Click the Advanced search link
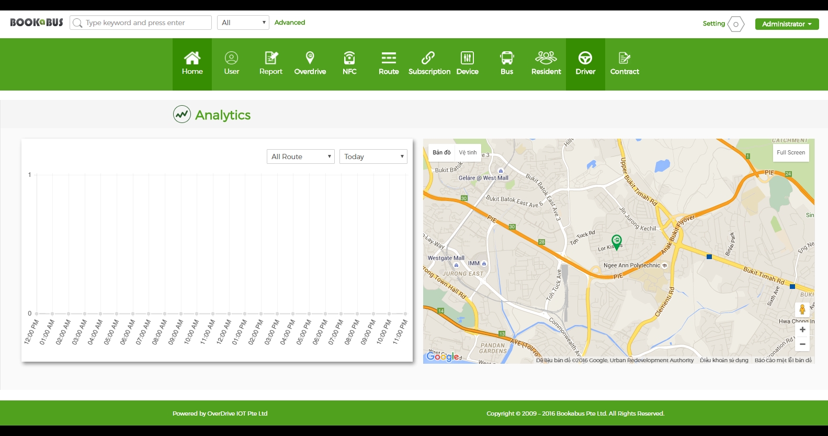 click(x=290, y=23)
